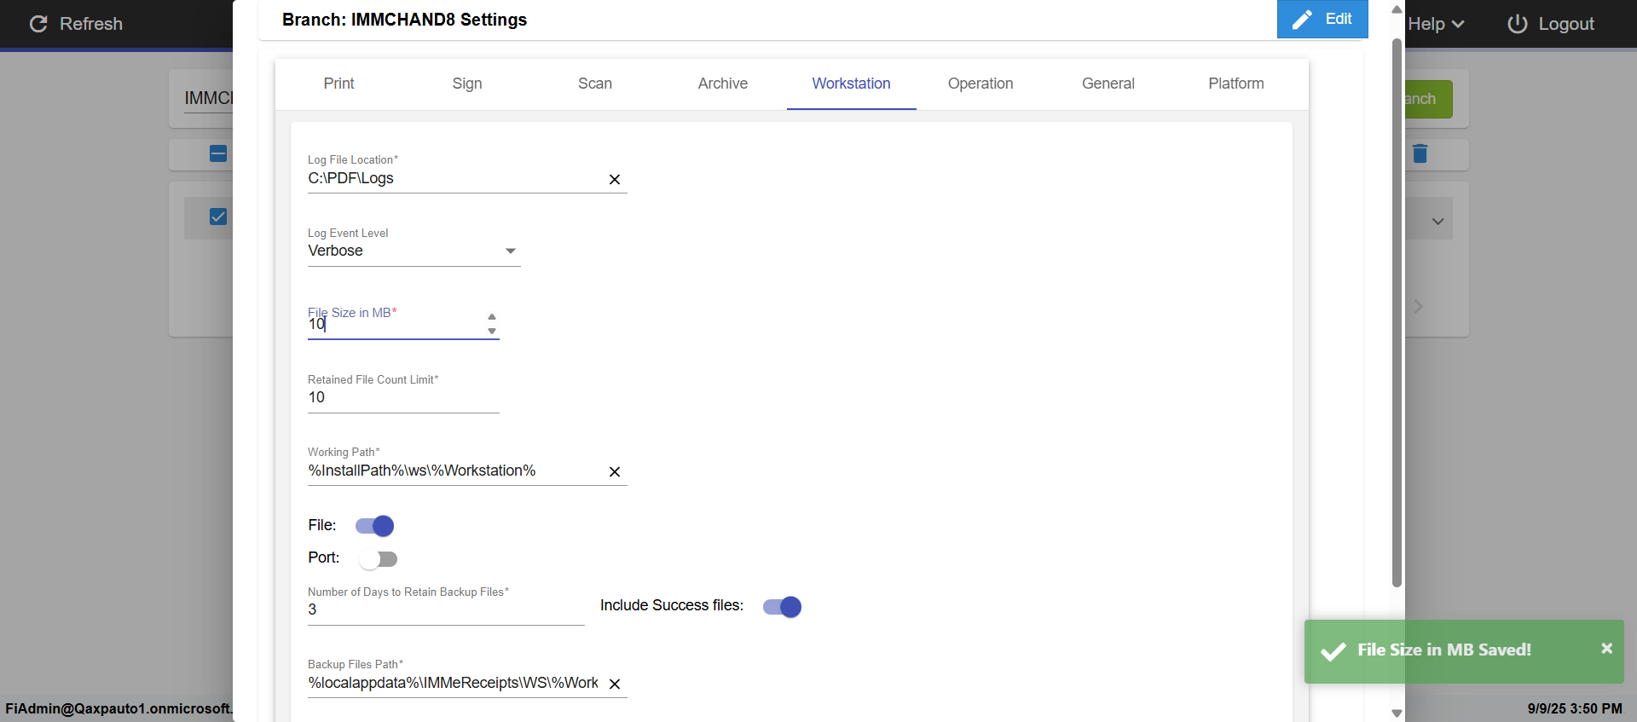The image size is (1637, 722).
Task: Open the Platform tab
Action: tap(1235, 84)
